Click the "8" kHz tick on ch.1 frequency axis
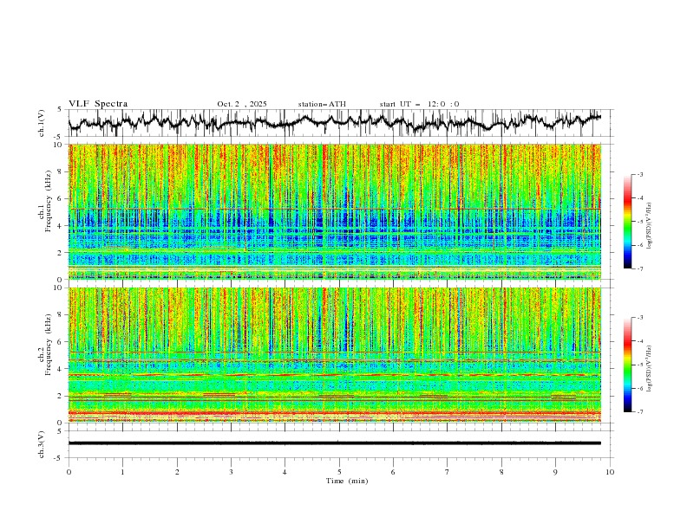This screenshot has width=687, height=530. click(x=62, y=171)
